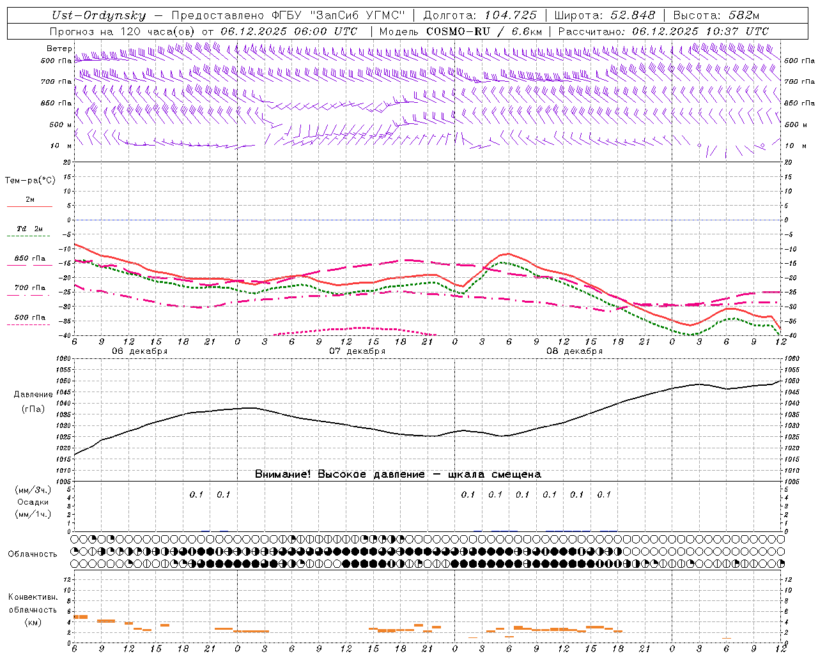The image size is (818, 654).
Task: Click the 07 декабря date label
Action: coord(357,351)
